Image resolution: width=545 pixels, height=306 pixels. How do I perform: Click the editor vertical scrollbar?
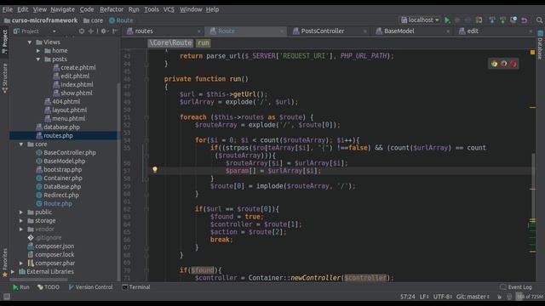533,187
